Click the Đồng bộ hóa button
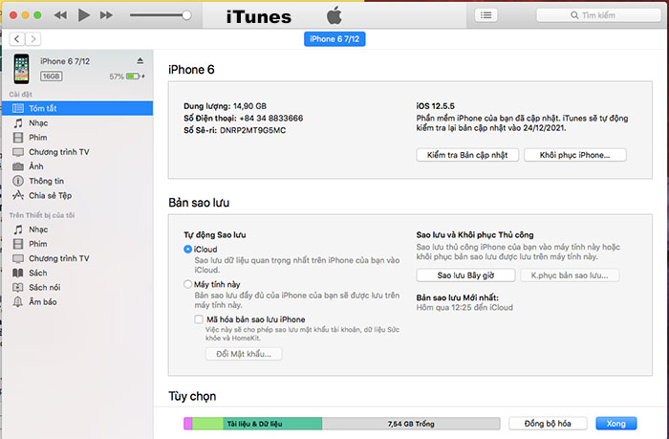 [548, 424]
